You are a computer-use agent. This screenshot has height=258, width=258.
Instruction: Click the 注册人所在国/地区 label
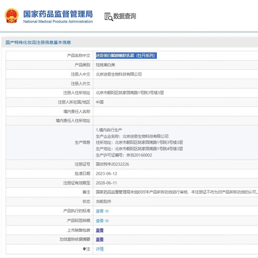[x=74, y=102]
